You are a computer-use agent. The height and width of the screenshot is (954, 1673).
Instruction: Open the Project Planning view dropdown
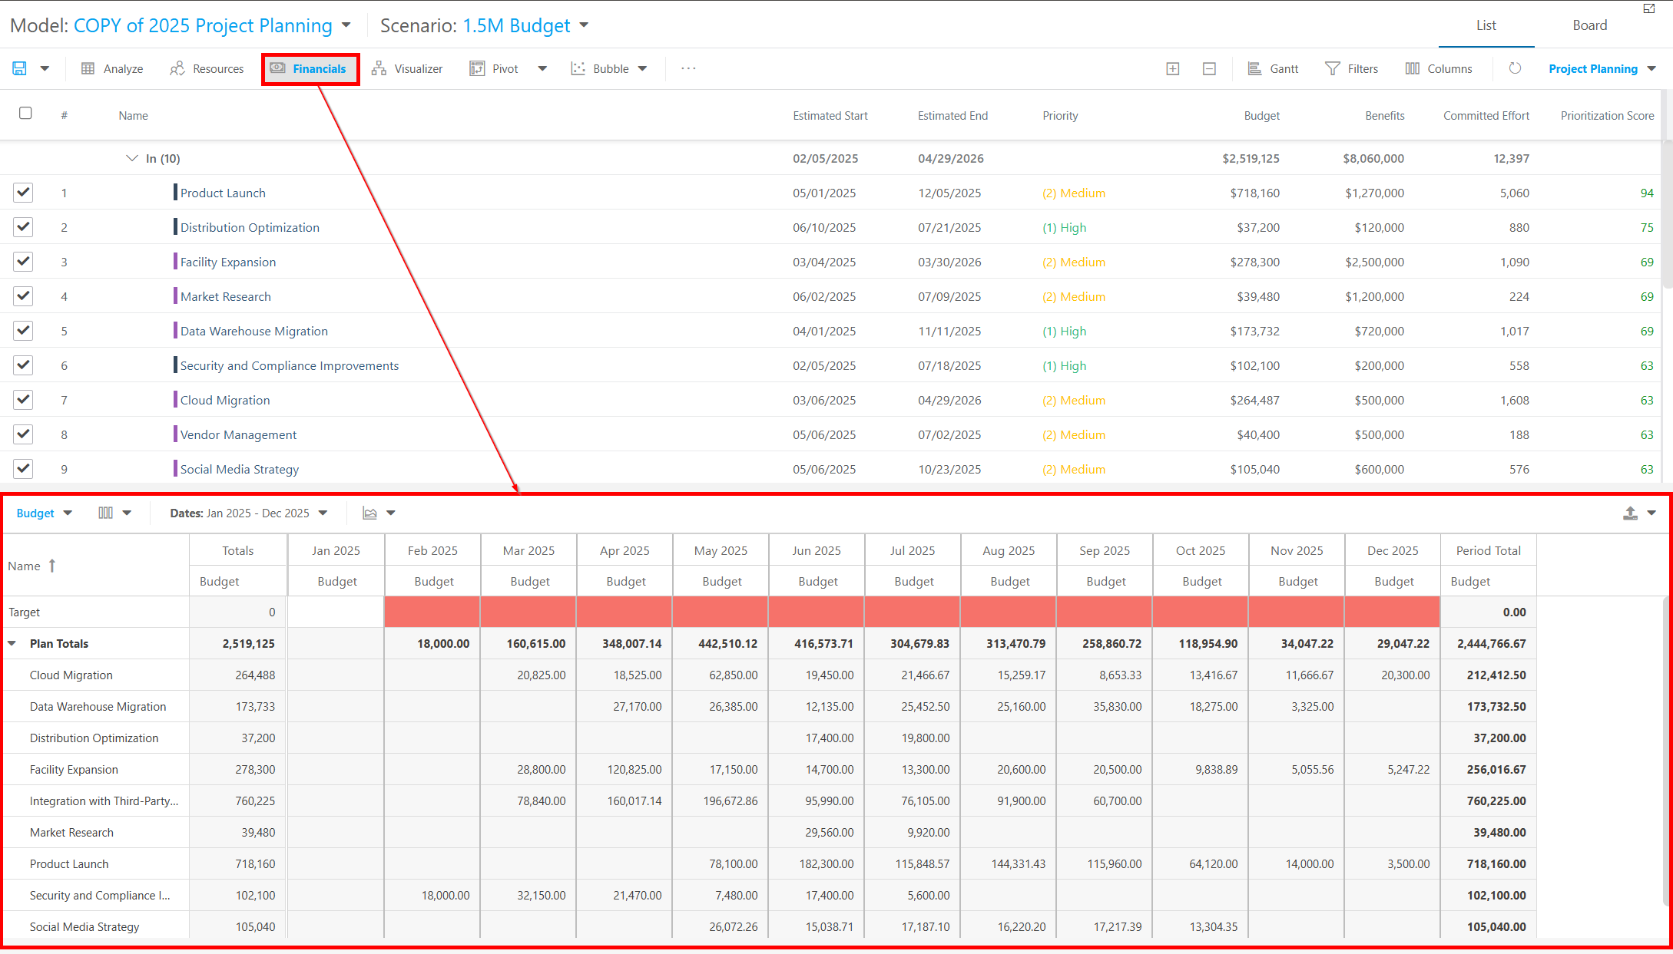pos(1602,68)
